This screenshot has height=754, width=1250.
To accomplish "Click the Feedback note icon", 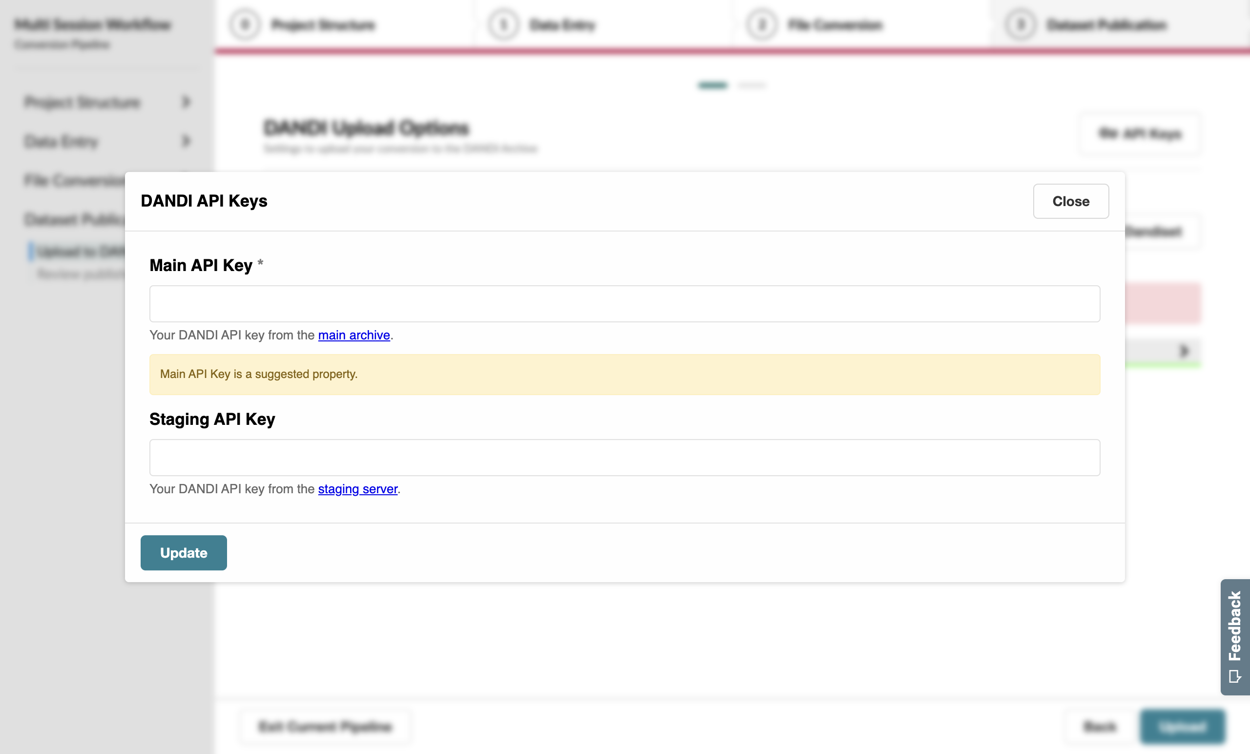I will click(1235, 676).
